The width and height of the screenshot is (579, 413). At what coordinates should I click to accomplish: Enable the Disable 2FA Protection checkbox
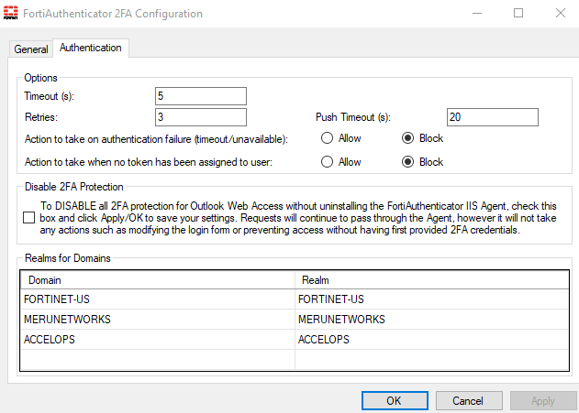pos(29,218)
